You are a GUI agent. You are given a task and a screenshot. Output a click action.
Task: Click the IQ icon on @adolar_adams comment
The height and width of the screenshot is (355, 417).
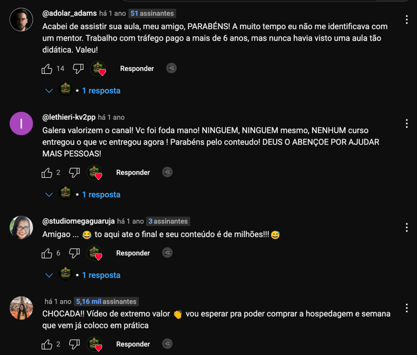coord(171,68)
